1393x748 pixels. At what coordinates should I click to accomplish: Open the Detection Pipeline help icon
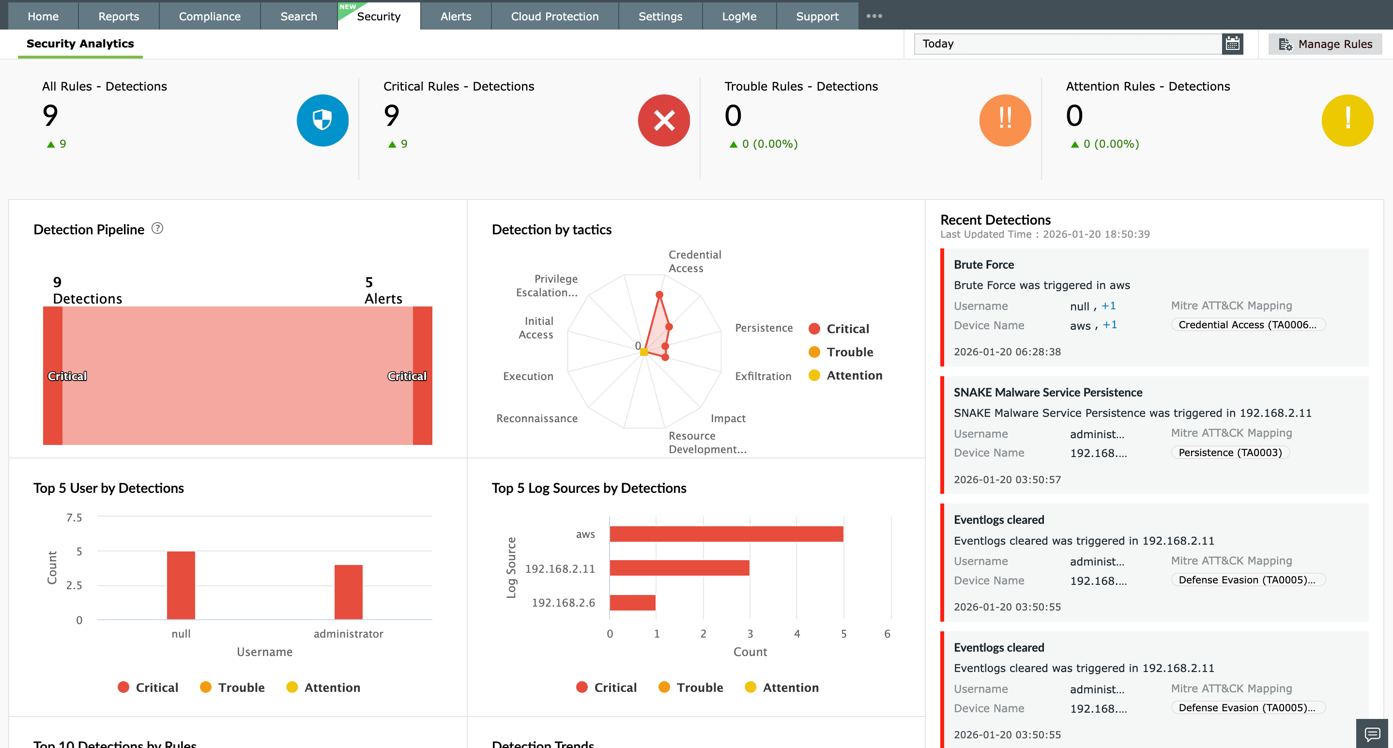click(x=157, y=228)
